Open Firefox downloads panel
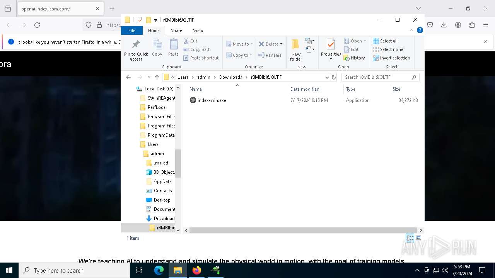The width and height of the screenshot is (495, 278). click(444, 25)
